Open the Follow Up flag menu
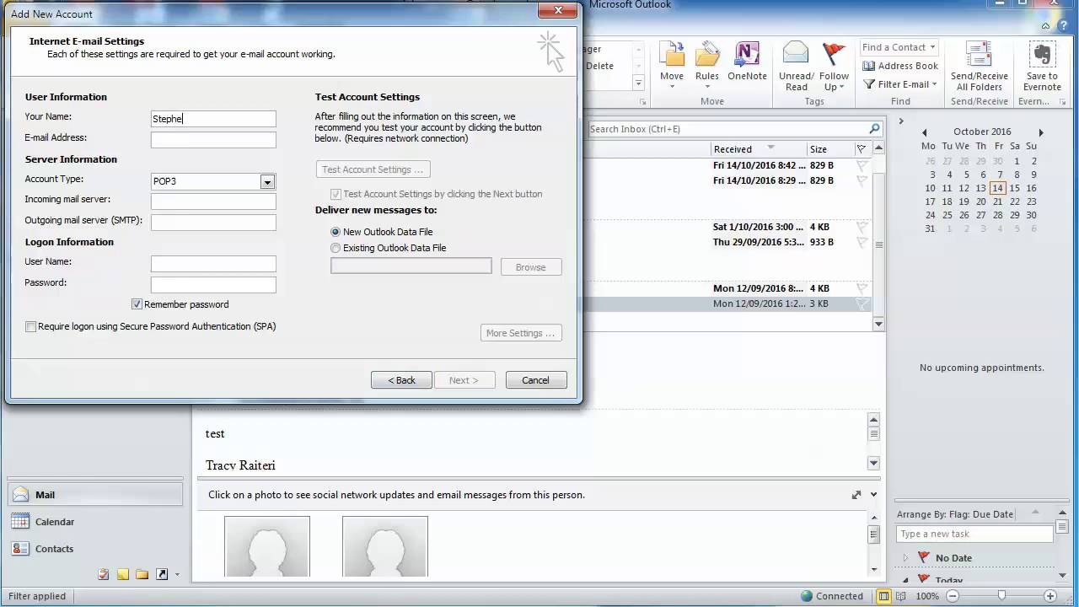1079x607 pixels. [x=834, y=66]
